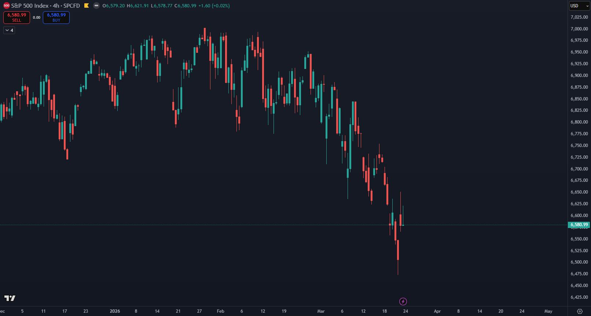Click the 7,000.00 level on price scale
This screenshot has width=591, height=316.
coord(579,29)
